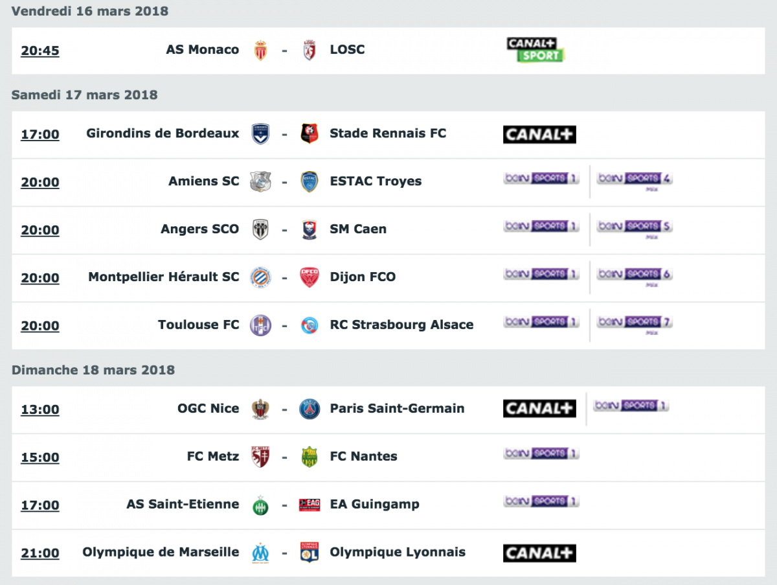
Task: Select the Toulouse FC purple crest
Action: [x=260, y=325]
